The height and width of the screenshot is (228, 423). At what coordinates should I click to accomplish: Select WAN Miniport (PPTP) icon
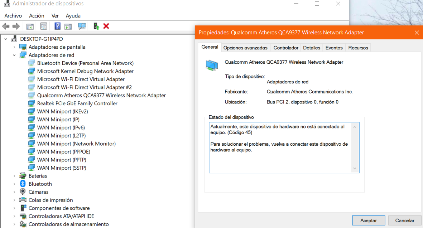[x=32, y=160]
